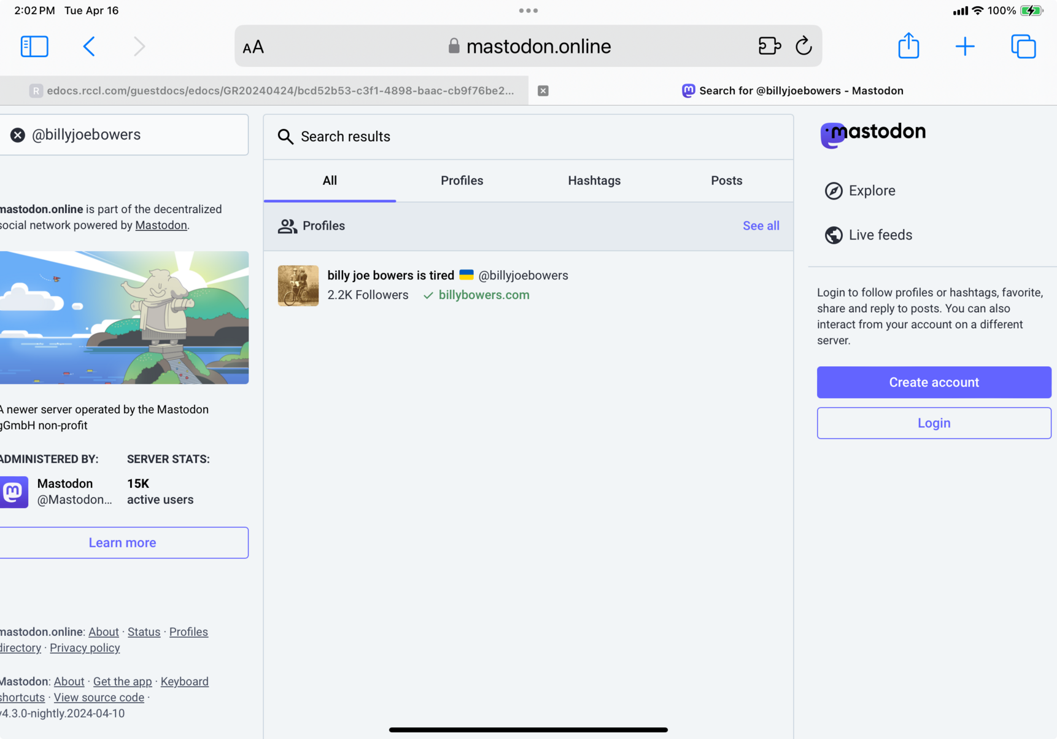
Task: Toggle the Safari sidebar panel
Action: pos(34,47)
